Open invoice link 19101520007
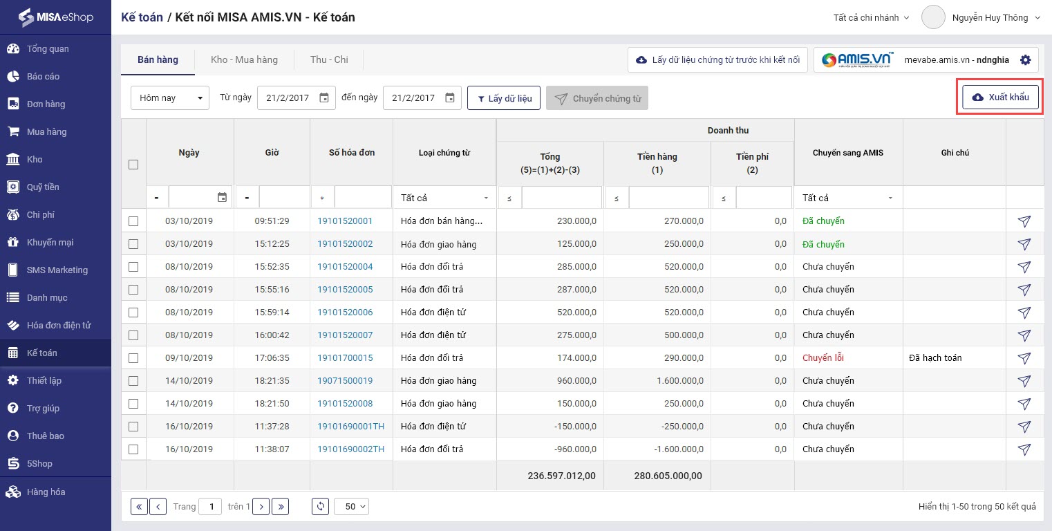 (345, 335)
